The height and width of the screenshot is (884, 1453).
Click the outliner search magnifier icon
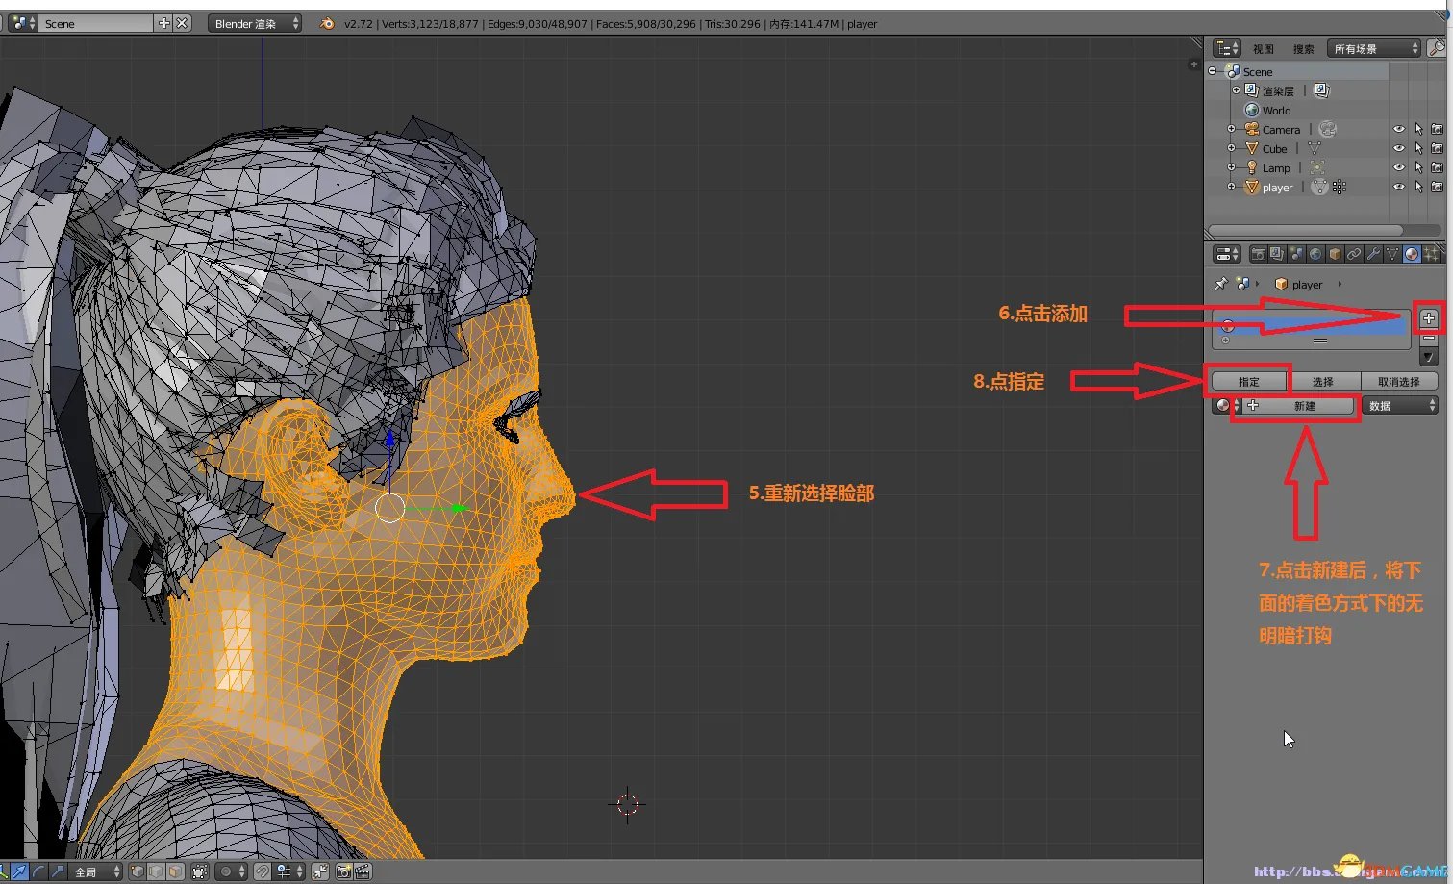coord(1436,48)
